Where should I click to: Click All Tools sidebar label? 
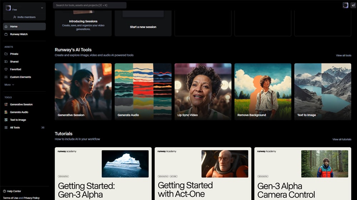click(15, 127)
